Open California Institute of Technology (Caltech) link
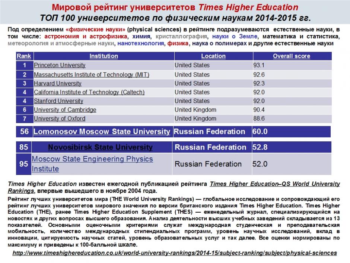This screenshot has height=263, width=350. (89, 92)
